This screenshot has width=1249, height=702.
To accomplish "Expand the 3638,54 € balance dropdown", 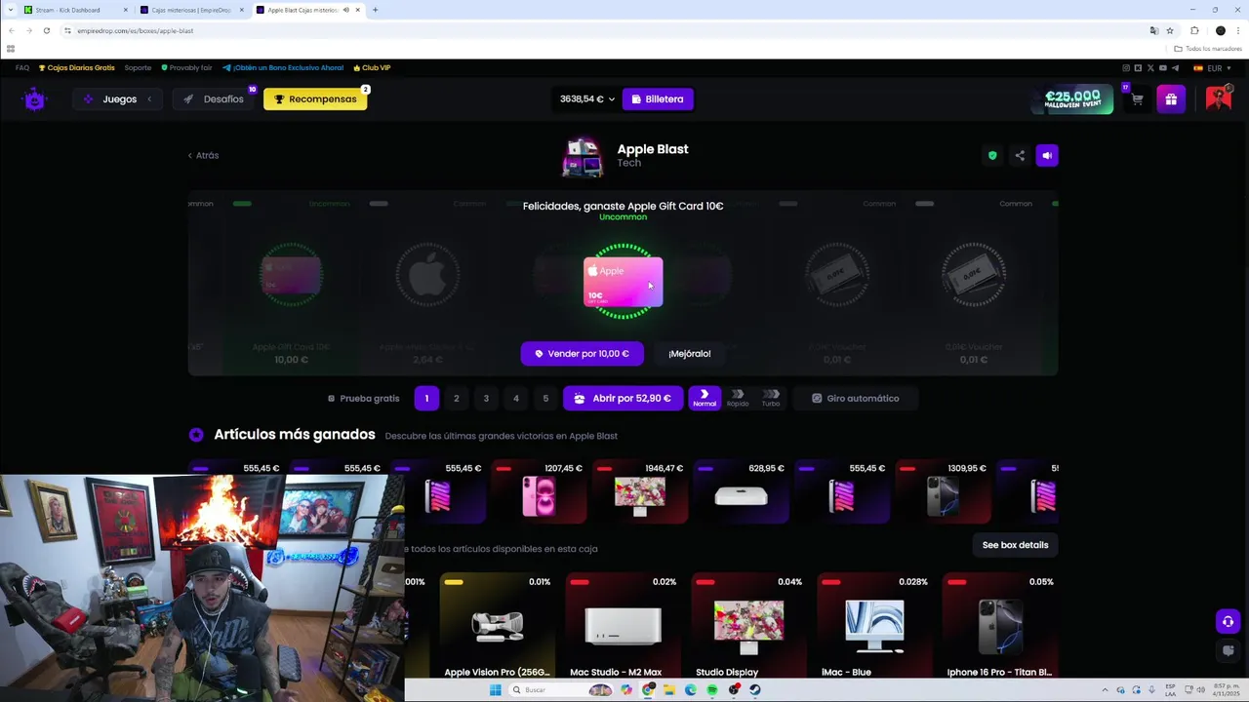I will pos(587,98).
